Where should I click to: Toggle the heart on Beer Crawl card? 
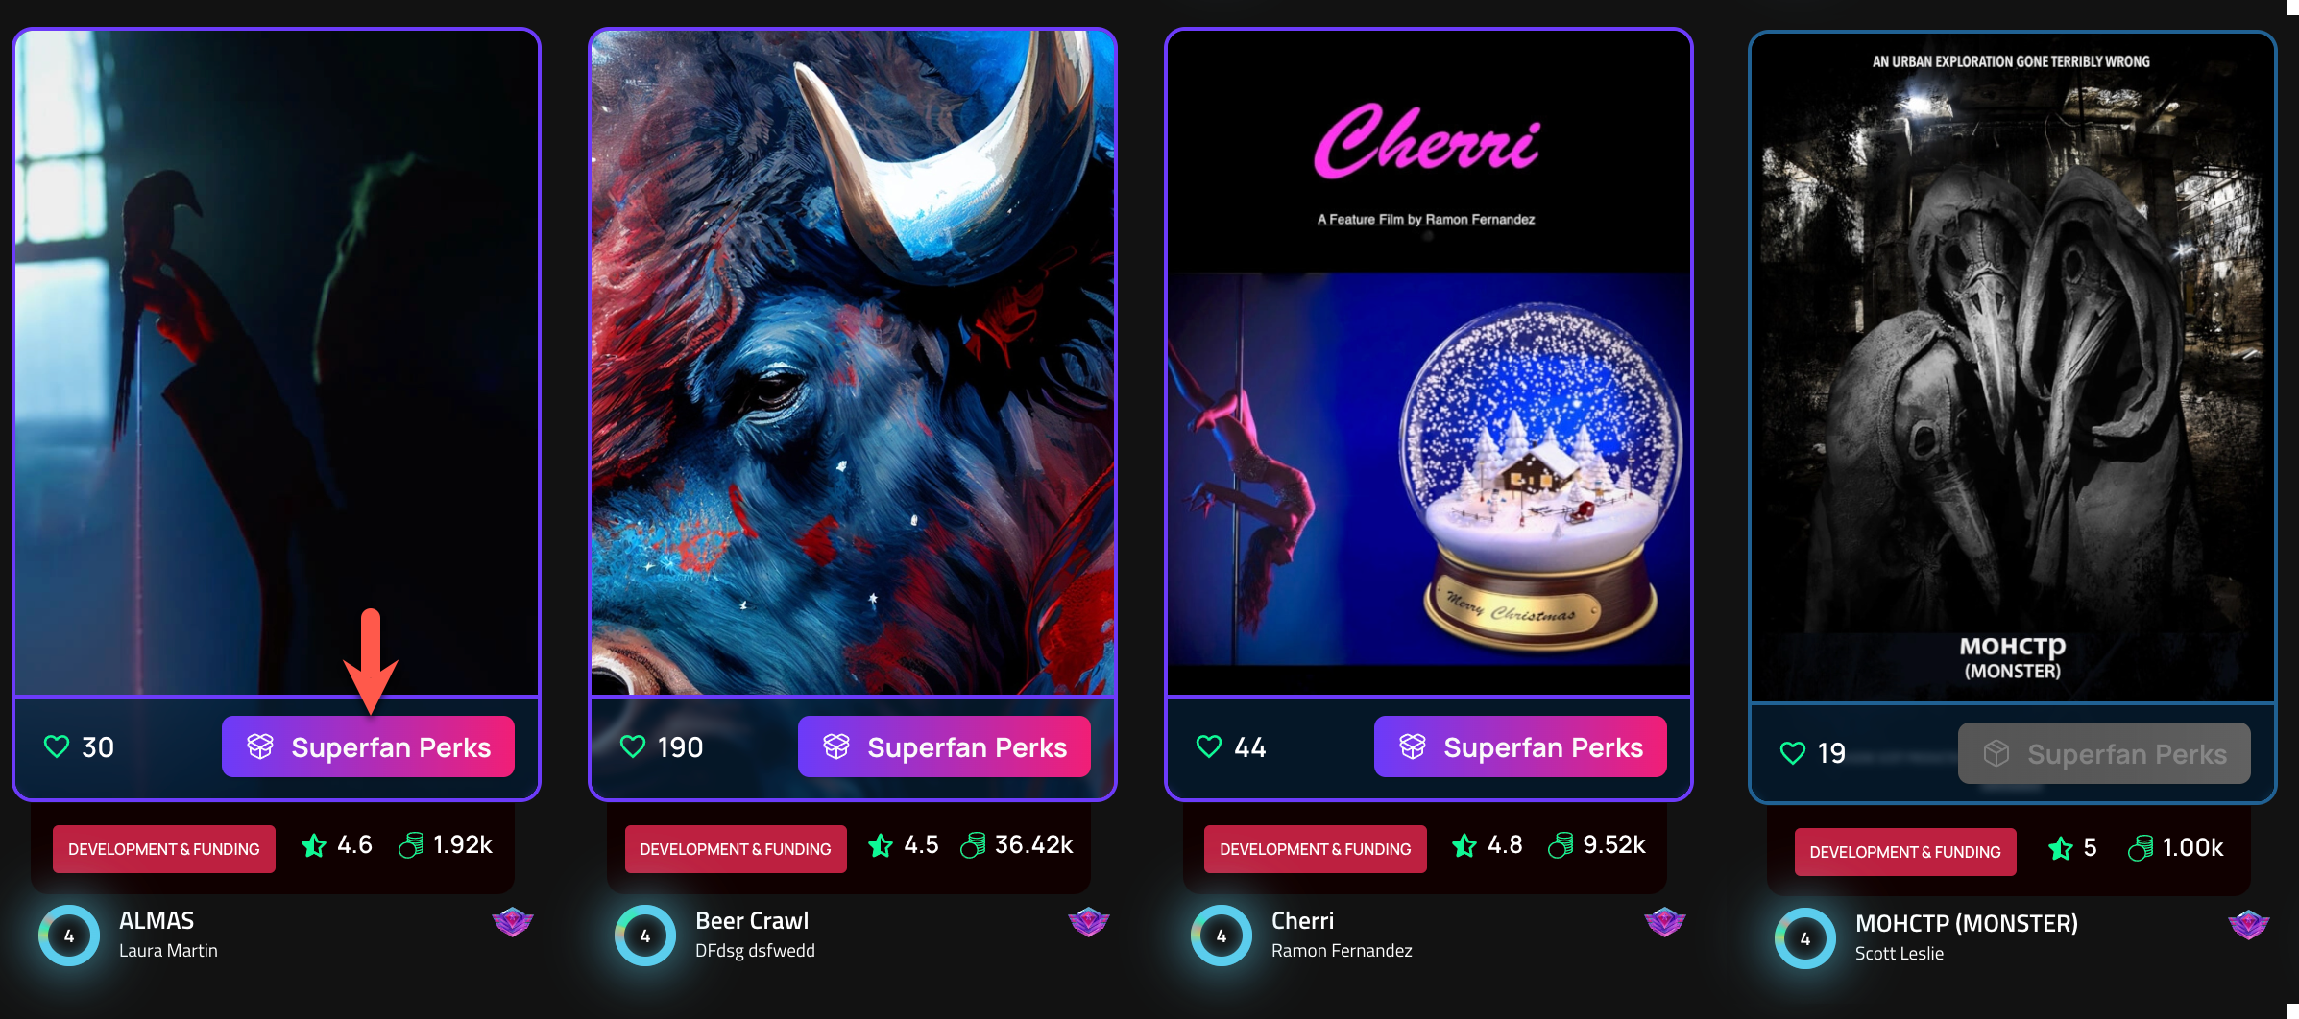[x=633, y=746]
